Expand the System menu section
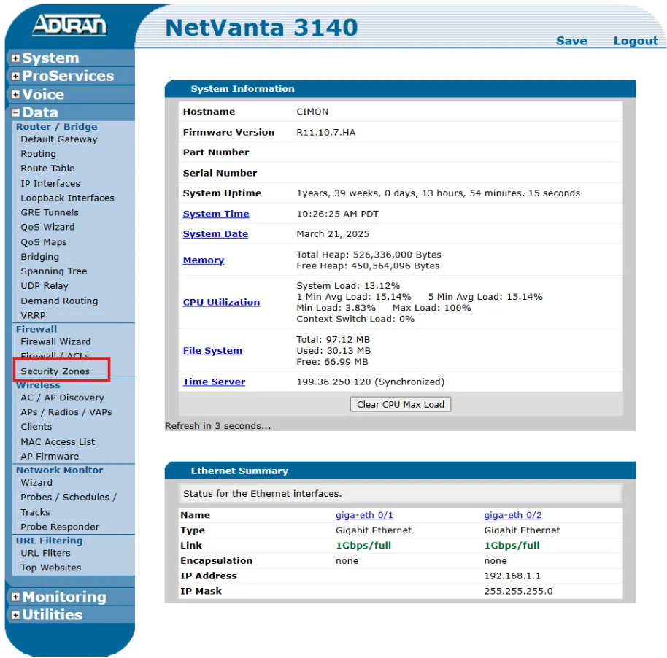667x658 pixels. tap(15, 58)
